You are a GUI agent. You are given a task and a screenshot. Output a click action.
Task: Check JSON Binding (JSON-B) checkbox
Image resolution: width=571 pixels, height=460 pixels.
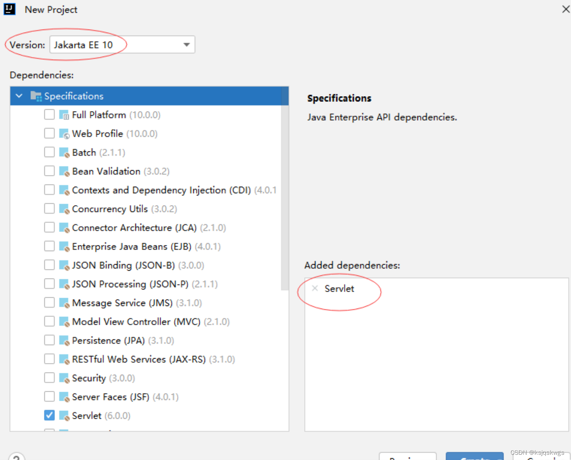49,265
